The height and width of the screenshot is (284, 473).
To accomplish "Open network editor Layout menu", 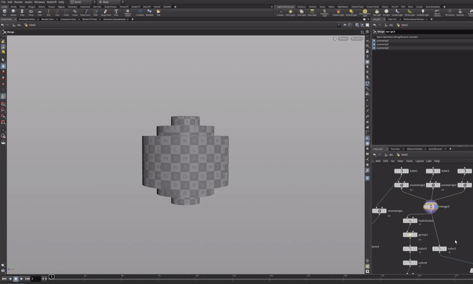I will click(x=419, y=161).
